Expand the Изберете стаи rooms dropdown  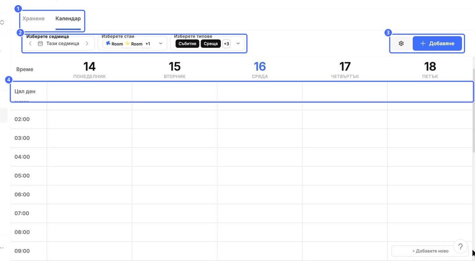click(x=160, y=44)
